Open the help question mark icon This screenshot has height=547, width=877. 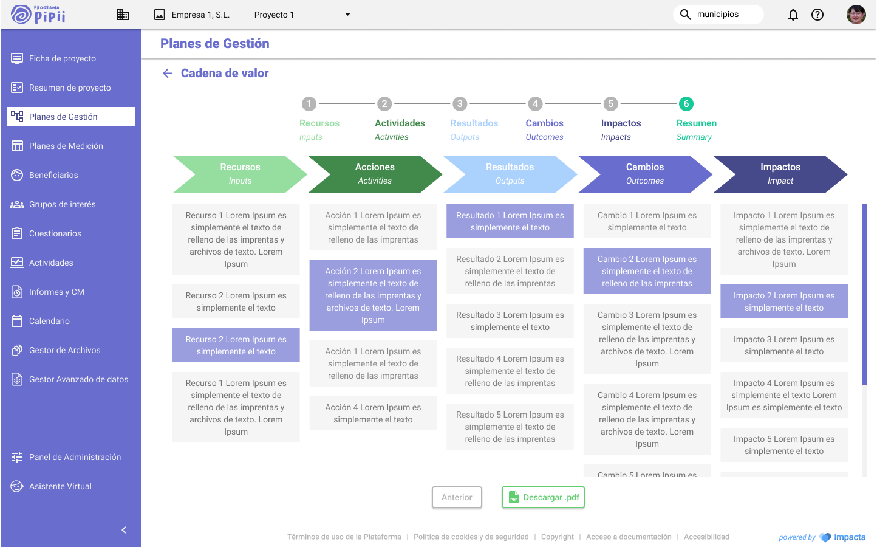point(817,15)
